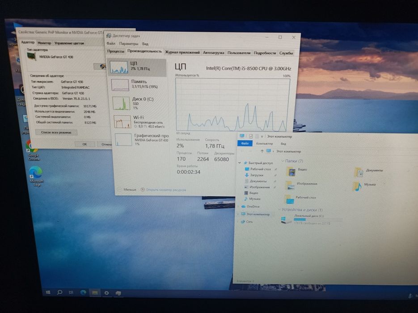Confirm adapter properties with OK
Viewport: 418px width, 313px height.
84,144
